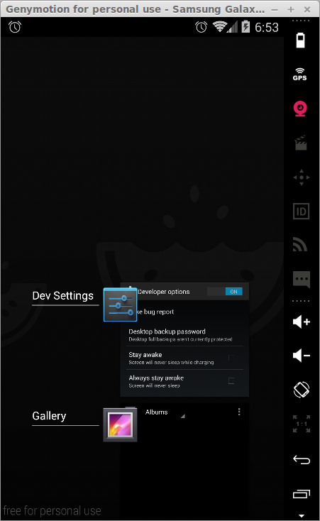Open the GPS widget in sidebar

[x=299, y=75]
